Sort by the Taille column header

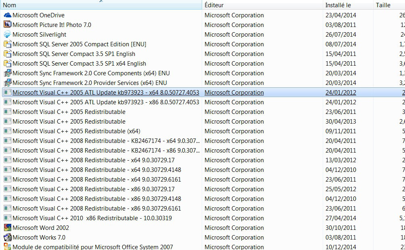click(389, 5)
